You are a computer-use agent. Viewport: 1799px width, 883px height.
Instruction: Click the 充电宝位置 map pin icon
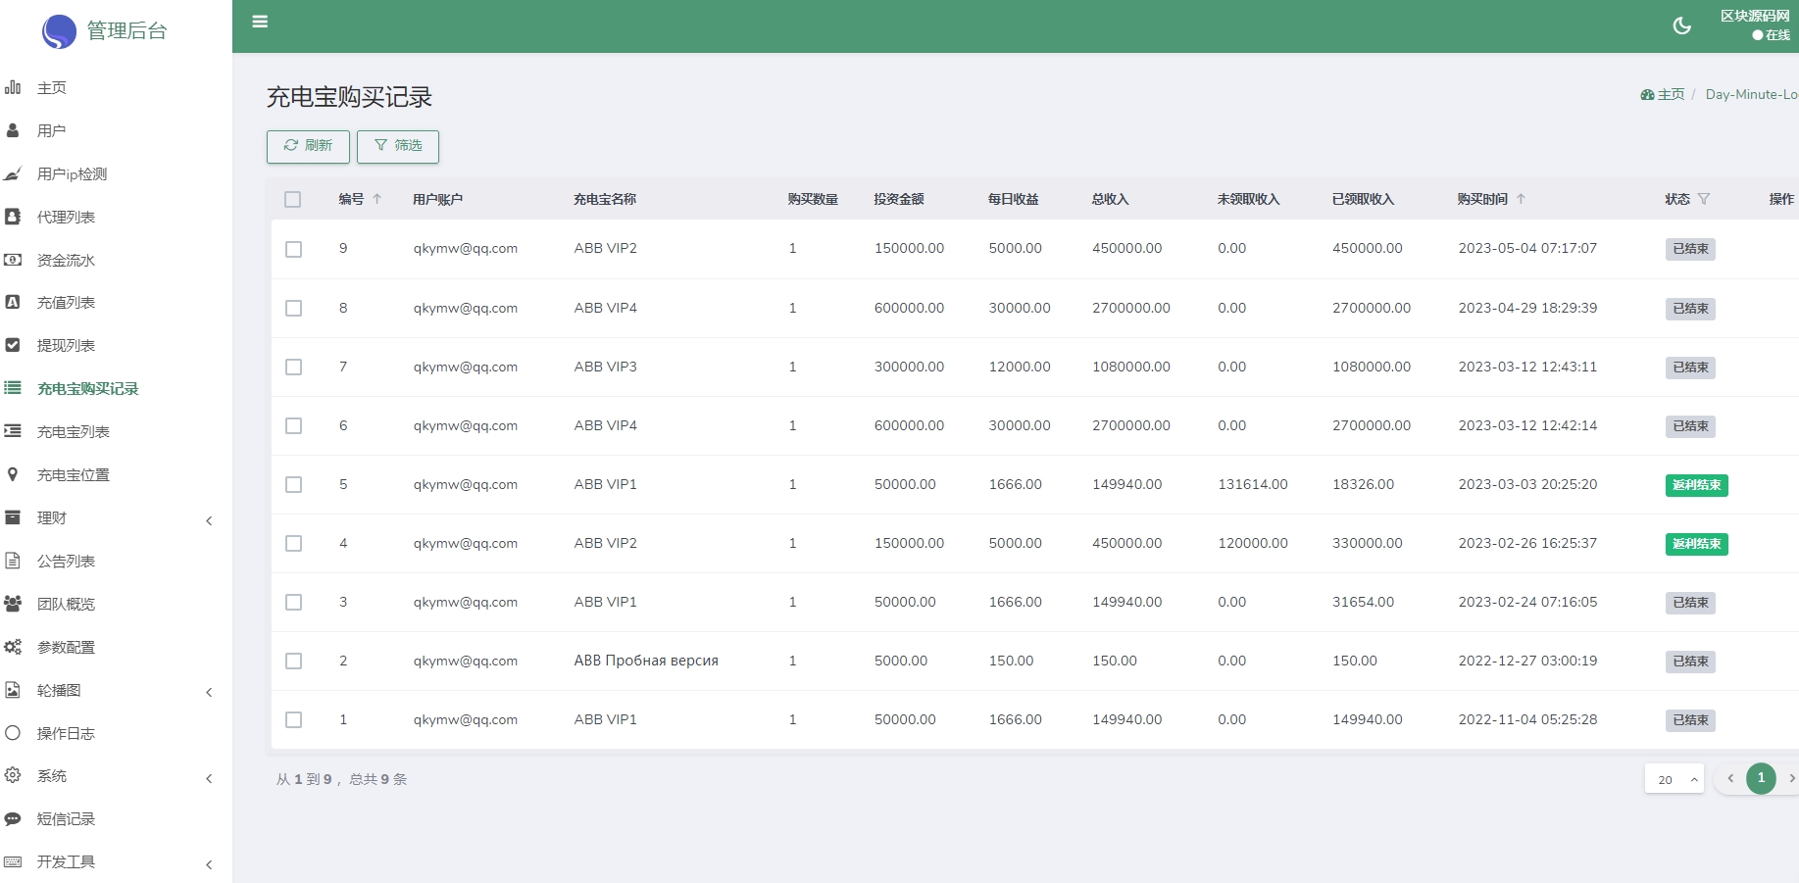click(x=13, y=474)
